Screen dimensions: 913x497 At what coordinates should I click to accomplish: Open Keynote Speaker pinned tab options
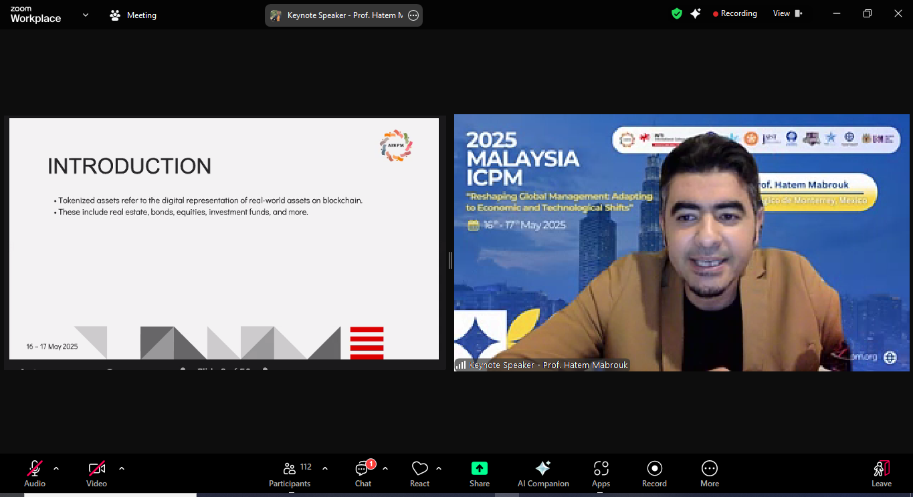(413, 15)
